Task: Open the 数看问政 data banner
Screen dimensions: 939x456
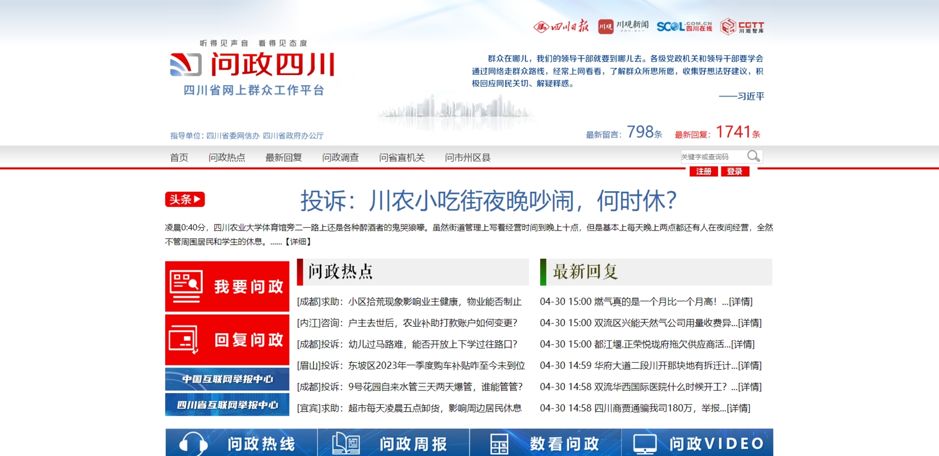Action: click(x=545, y=443)
